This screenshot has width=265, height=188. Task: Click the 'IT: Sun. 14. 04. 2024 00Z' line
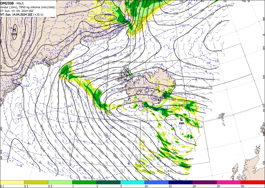17,11
